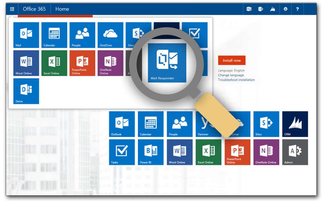The height and width of the screenshot is (201, 323).
Task: Open the settings gear in the top bar
Action: (285, 9)
